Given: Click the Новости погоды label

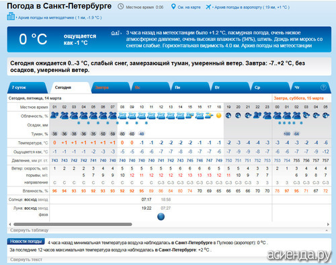Looking at the screenshot, I should click(x=26, y=241).
